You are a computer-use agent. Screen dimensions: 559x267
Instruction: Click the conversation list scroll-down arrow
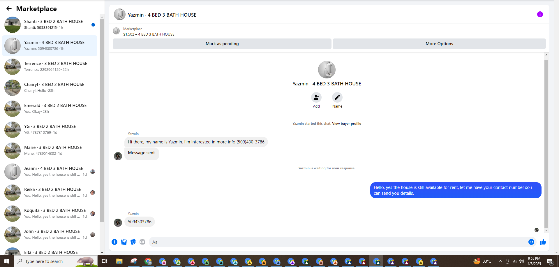pyautogui.click(x=102, y=252)
